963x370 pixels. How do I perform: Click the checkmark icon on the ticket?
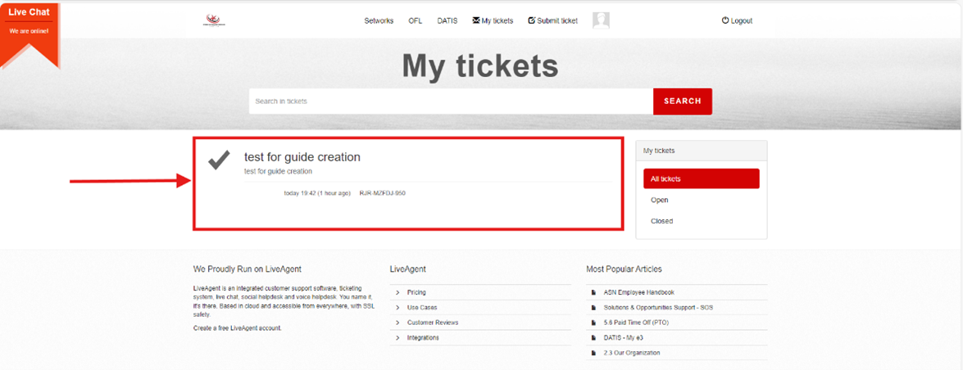[x=219, y=160]
